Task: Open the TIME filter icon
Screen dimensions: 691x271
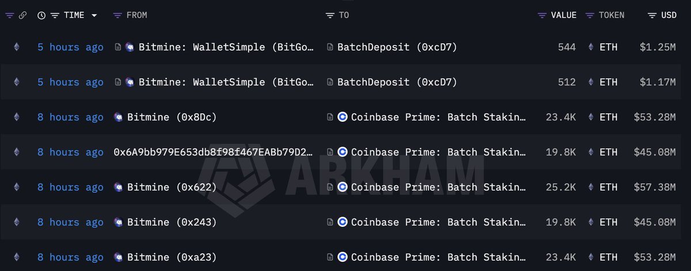Action: pyautogui.click(x=55, y=16)
